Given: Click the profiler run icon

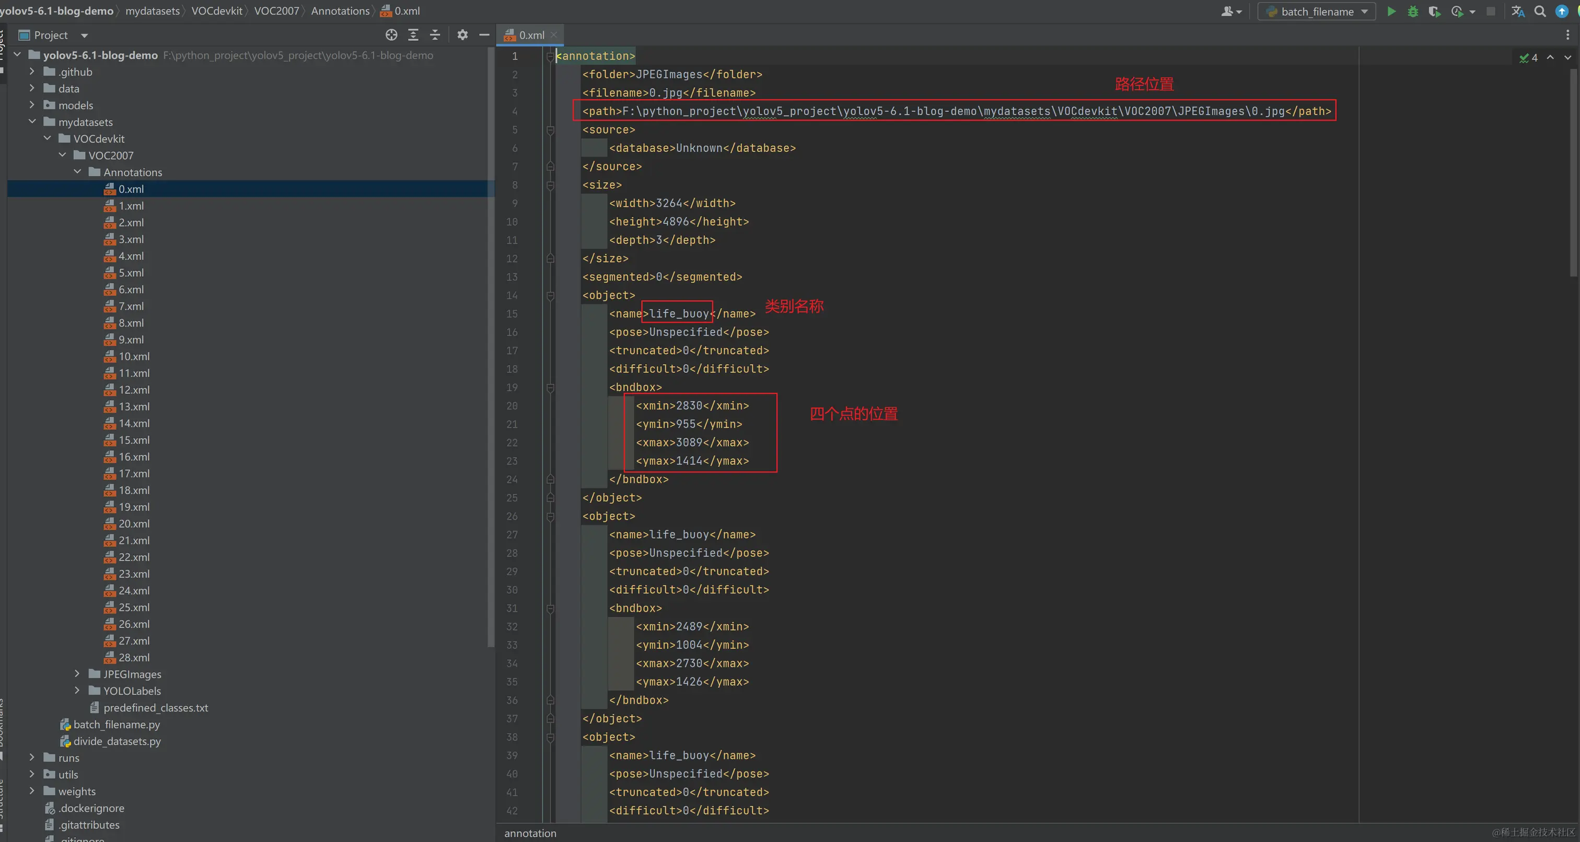Looking at the screenshot, I should [x=1457, y=11].
